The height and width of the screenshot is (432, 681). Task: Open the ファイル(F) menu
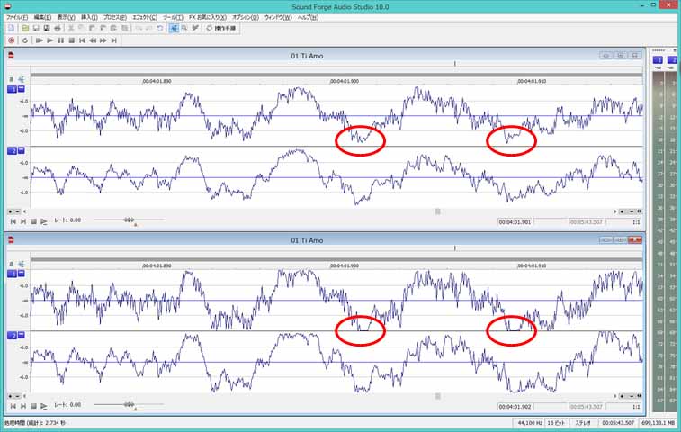click(17, 17)
